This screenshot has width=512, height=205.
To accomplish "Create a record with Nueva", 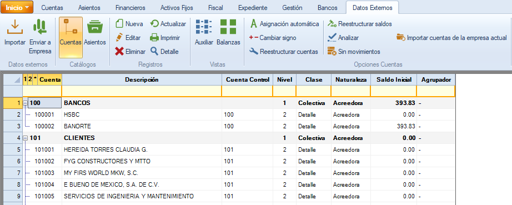I will click(x=129, y=24).
